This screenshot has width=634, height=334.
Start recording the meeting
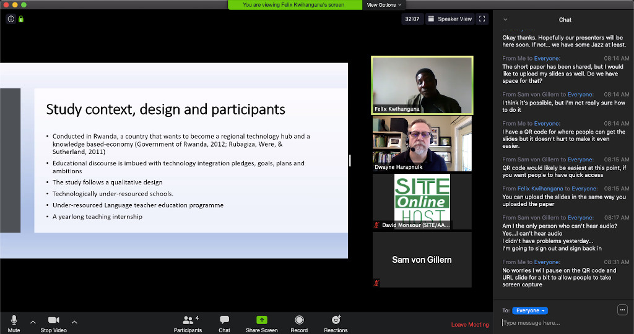[x=299, y=323]
